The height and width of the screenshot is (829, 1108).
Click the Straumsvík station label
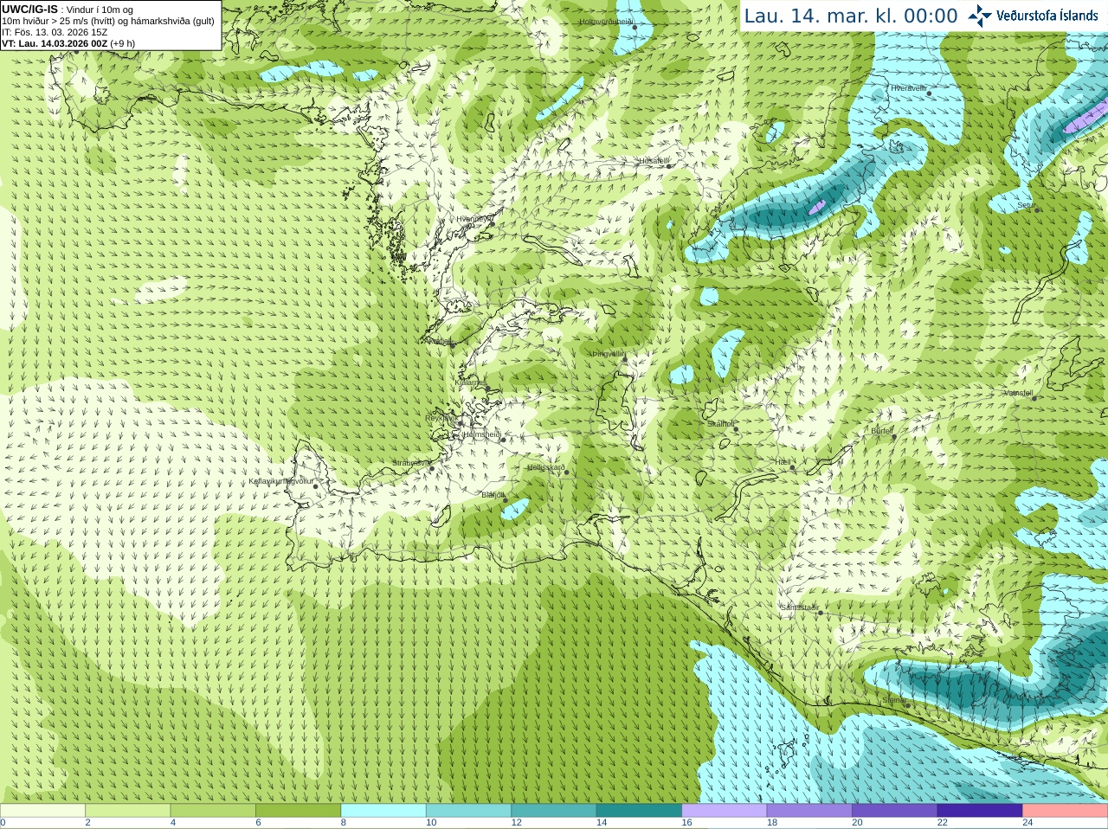(x=411, y=463)
